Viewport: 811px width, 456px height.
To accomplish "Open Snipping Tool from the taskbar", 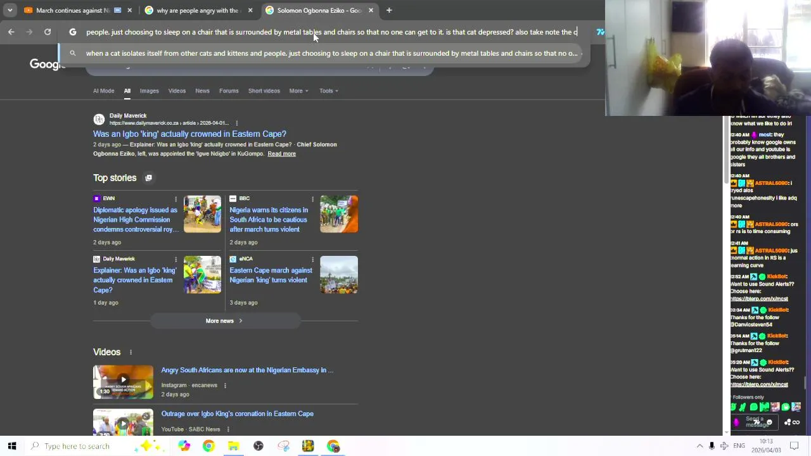I will coord(283,446).
